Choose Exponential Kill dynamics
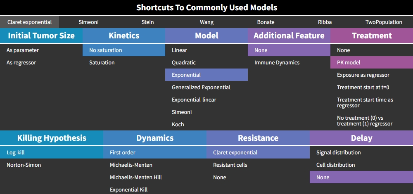Screen dimensions: 413x194 coord(128,189)
